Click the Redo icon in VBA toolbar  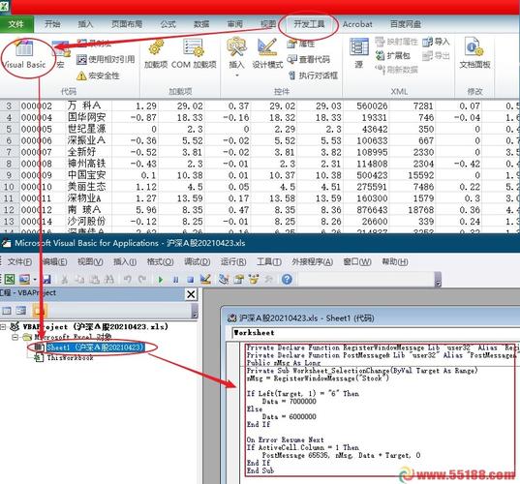click(142, 280)
